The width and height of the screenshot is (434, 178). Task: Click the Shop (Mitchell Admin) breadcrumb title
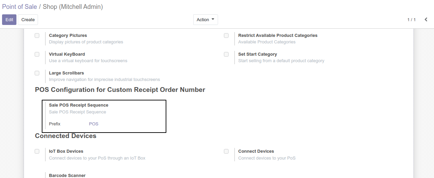pos(73,6)
